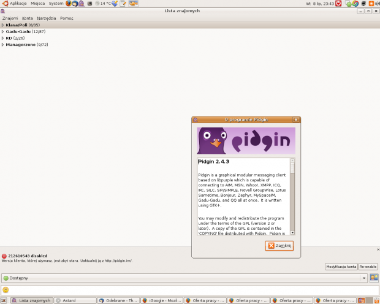Click the Pidgin launcher in top panel

tap(81, 4)
